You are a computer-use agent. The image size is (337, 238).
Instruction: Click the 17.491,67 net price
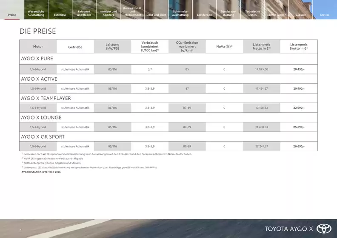coord(262,88)
